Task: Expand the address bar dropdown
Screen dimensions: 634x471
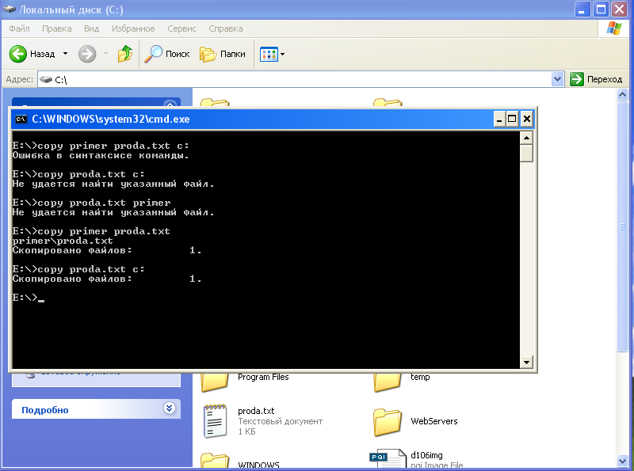Action: [557, 79]
